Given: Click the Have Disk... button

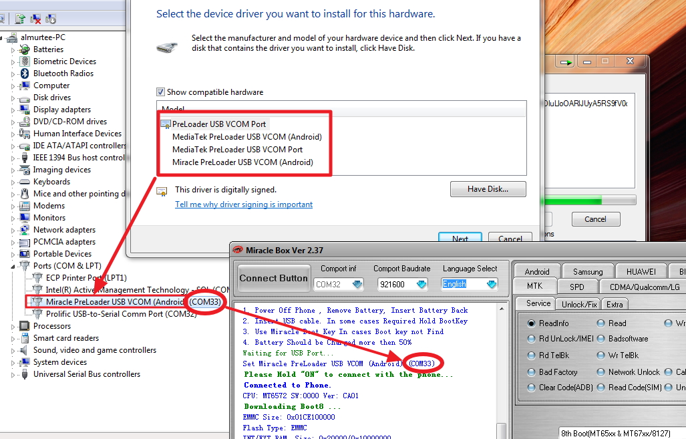Looking at the screenshot, I should click(x=488, y=189).
